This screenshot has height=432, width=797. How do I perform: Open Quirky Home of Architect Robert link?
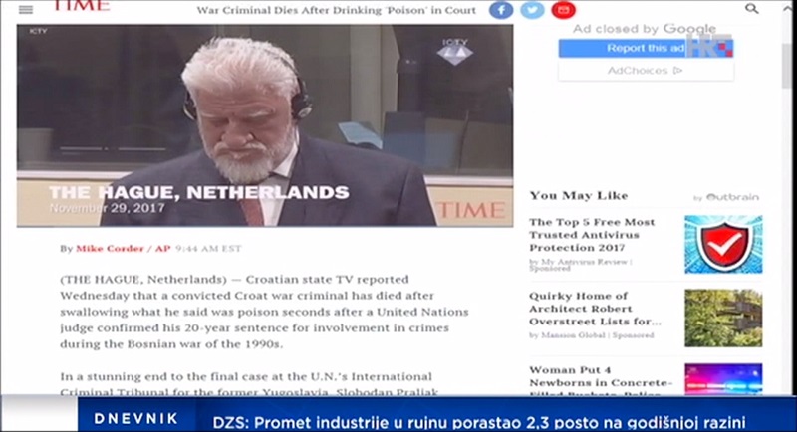tap(595, 309)
